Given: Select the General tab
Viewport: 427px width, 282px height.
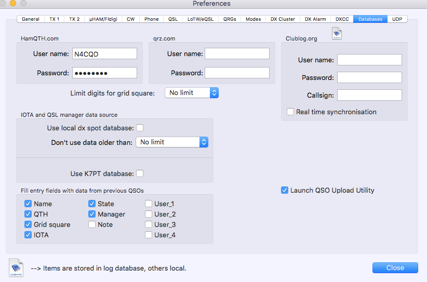Looking at the screenshot, I should coord(31,19).
